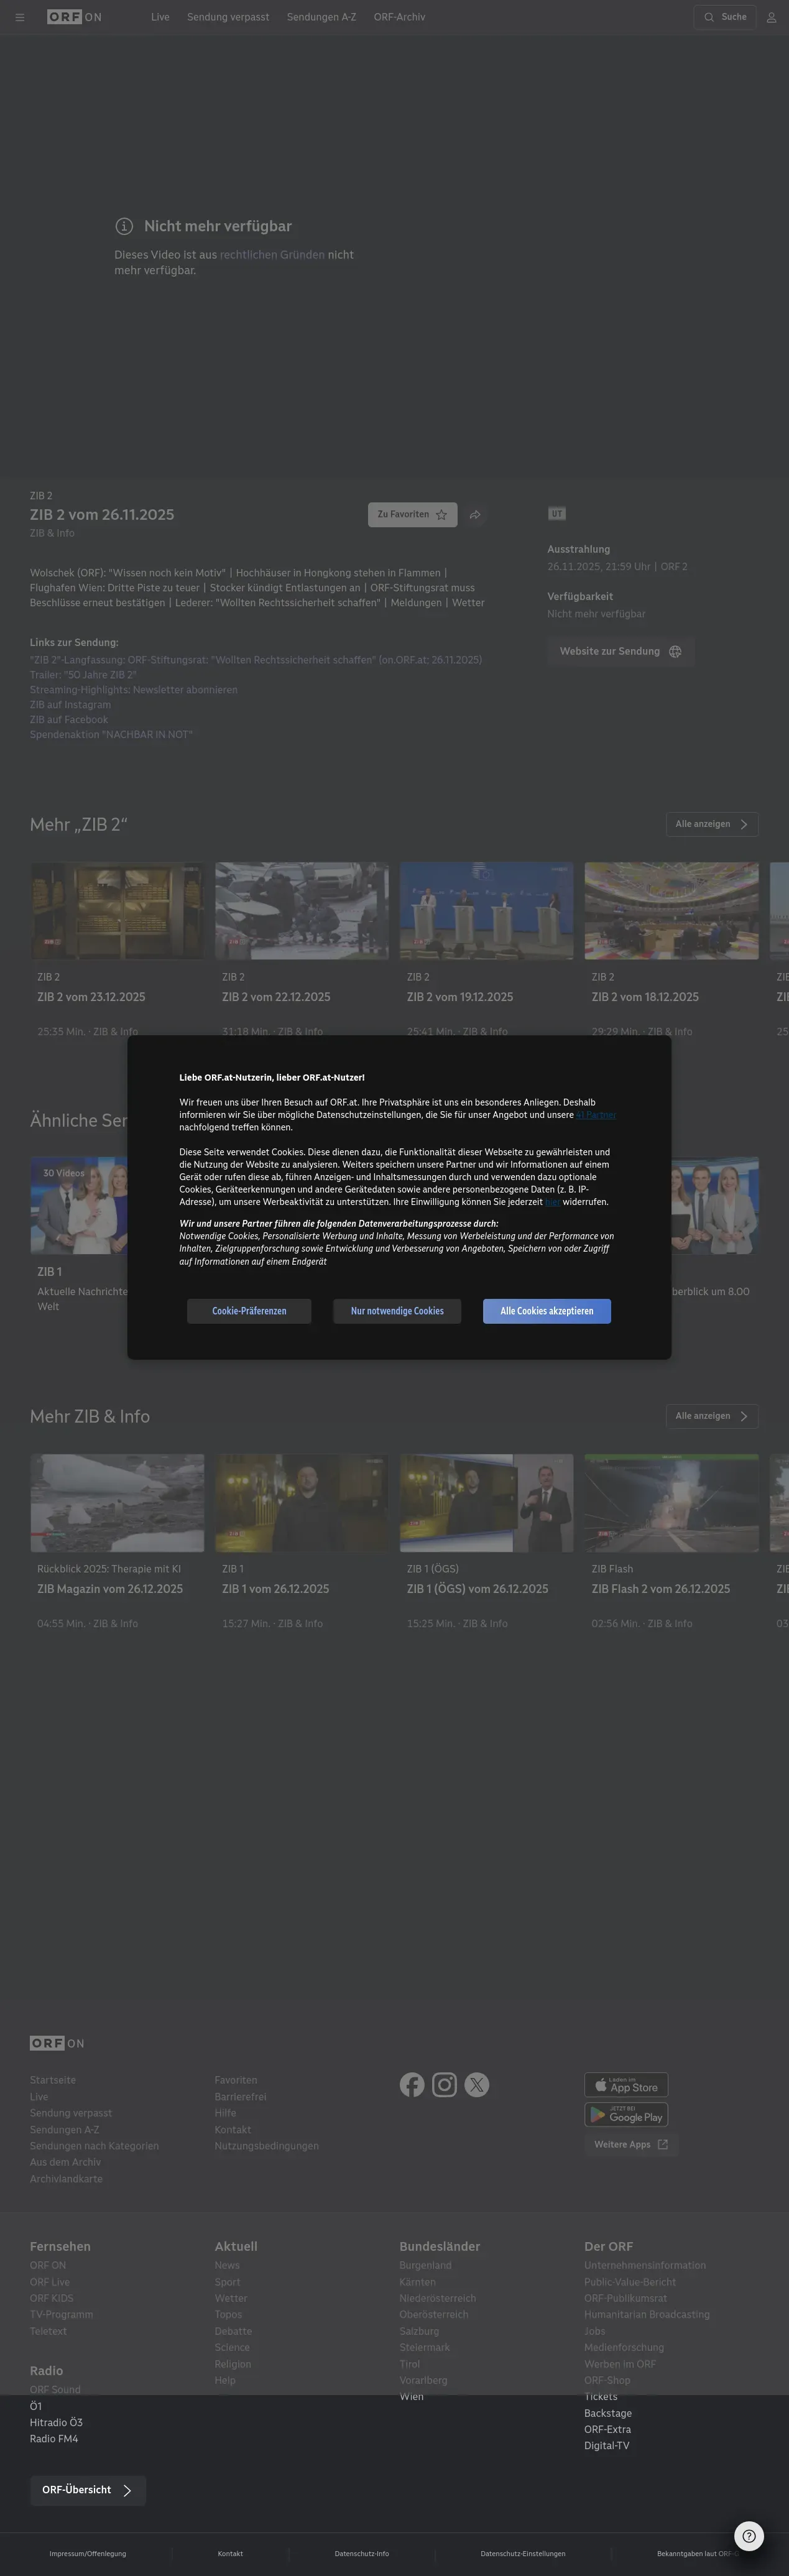Open Kontakt in bottom bar

pyautogui.click(x=230, y=2553)
